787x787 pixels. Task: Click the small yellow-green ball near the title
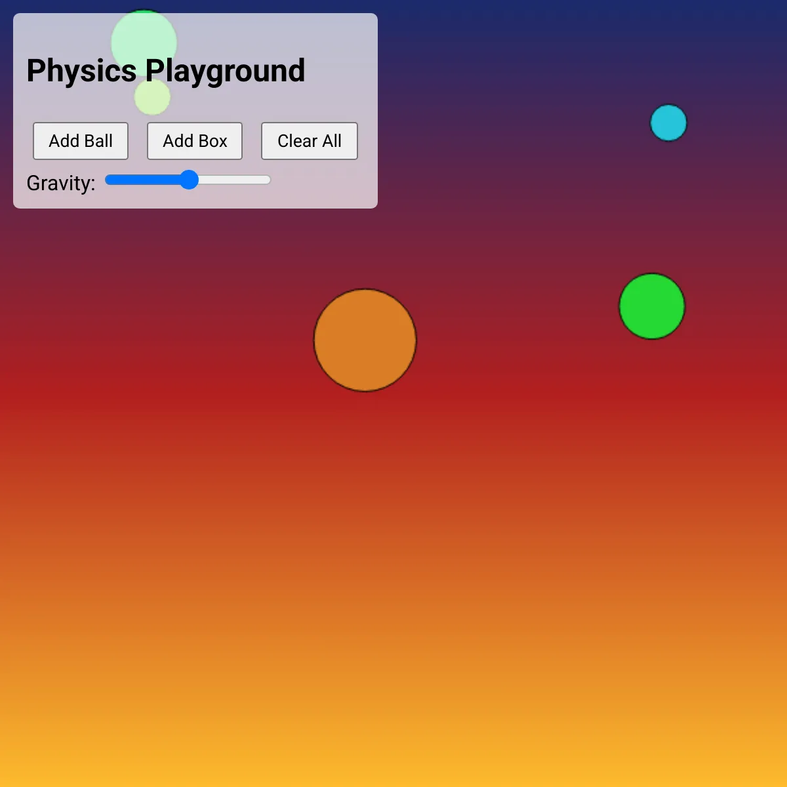click(x=151, y=97)
